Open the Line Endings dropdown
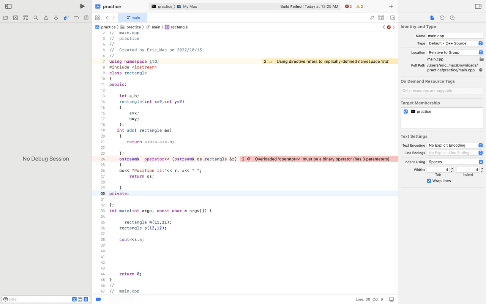Viewport: 486px width, 304px height. pyautogui.click(x=455, y=153)
